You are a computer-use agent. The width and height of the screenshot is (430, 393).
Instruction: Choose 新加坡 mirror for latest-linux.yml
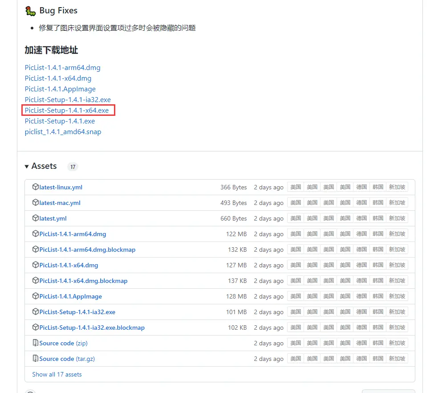point(397,187)
